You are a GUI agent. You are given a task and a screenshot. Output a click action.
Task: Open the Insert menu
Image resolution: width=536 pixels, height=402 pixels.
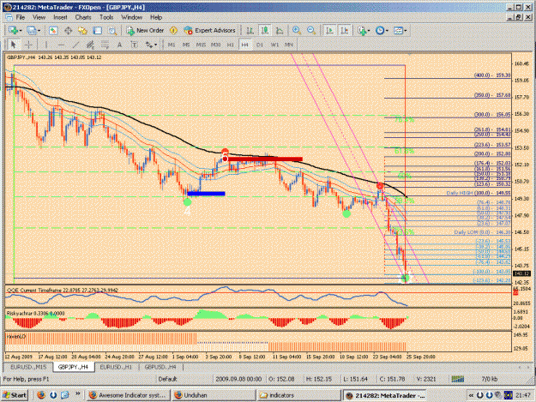(60, 17)
